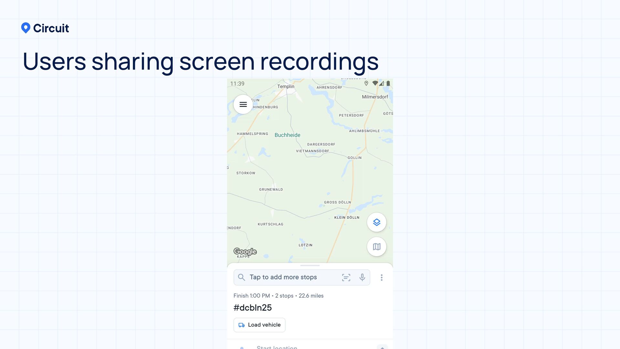
Task: Open the three-dot route options menu
Action: click(381, 278)
